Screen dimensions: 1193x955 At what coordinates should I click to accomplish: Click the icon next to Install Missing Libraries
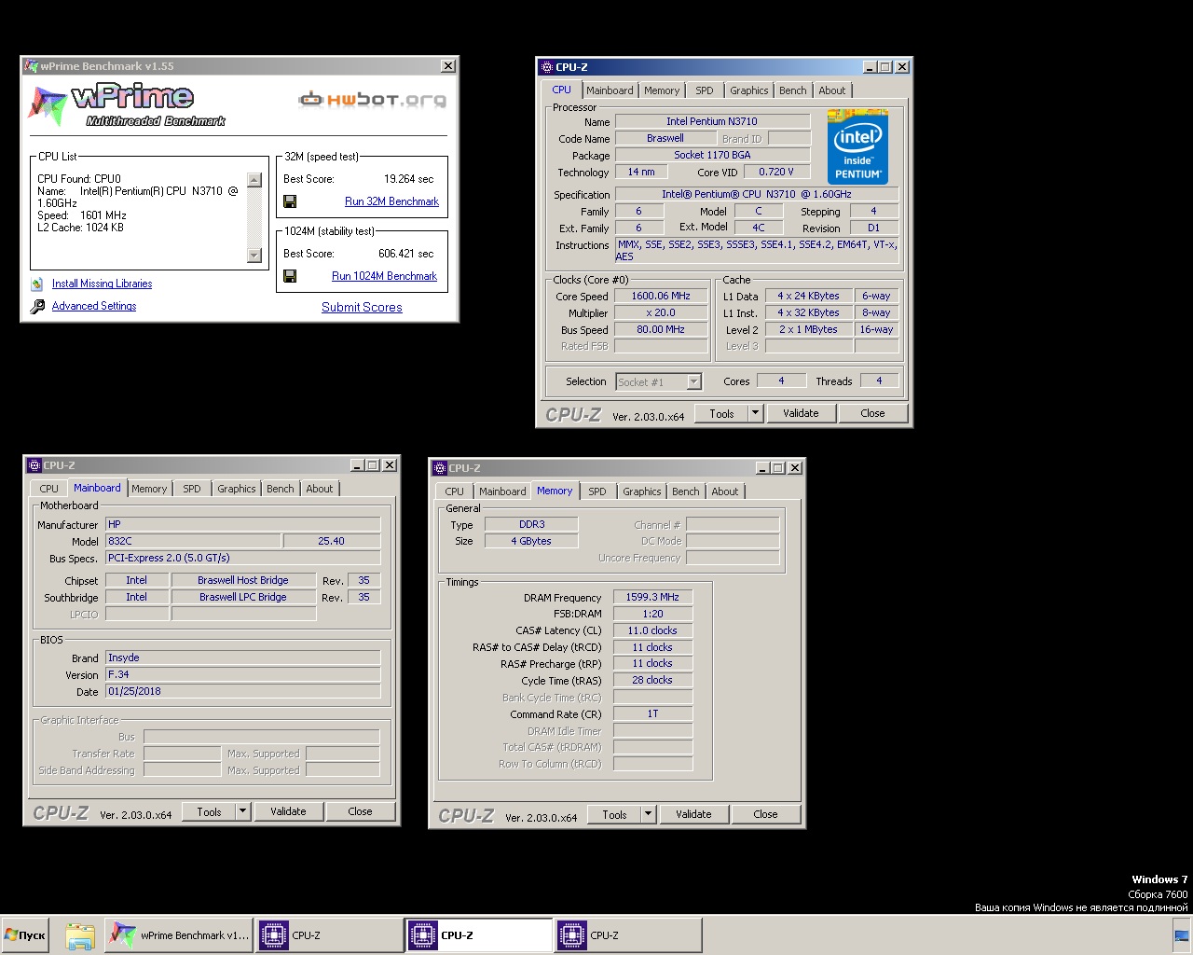pos(37,284)
